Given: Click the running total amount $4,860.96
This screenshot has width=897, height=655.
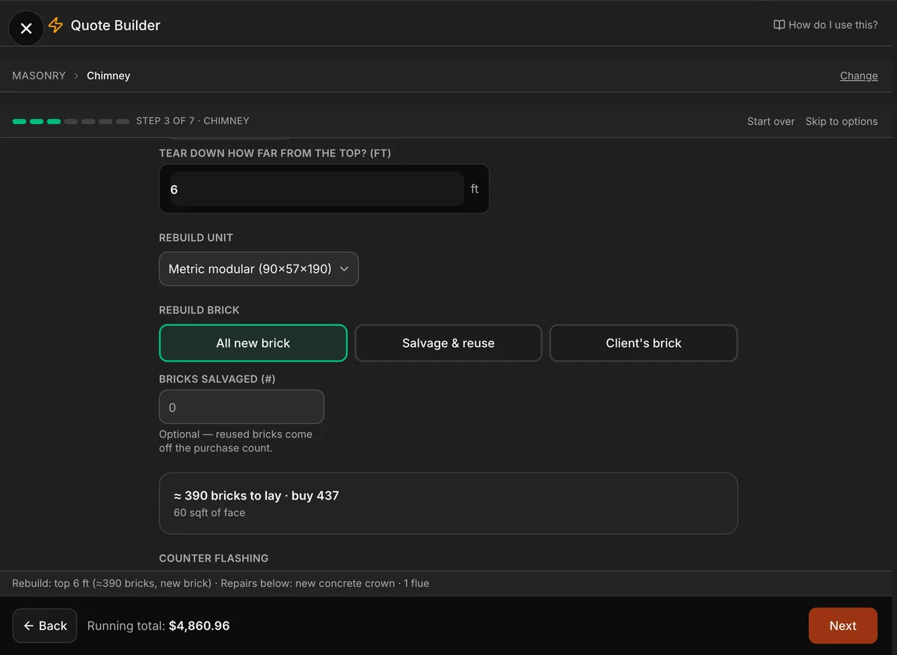Looking at the screenshot, I should 200,626.
